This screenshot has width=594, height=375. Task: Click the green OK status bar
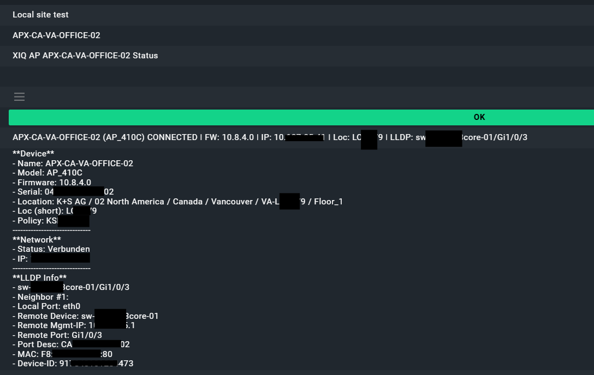301,117
